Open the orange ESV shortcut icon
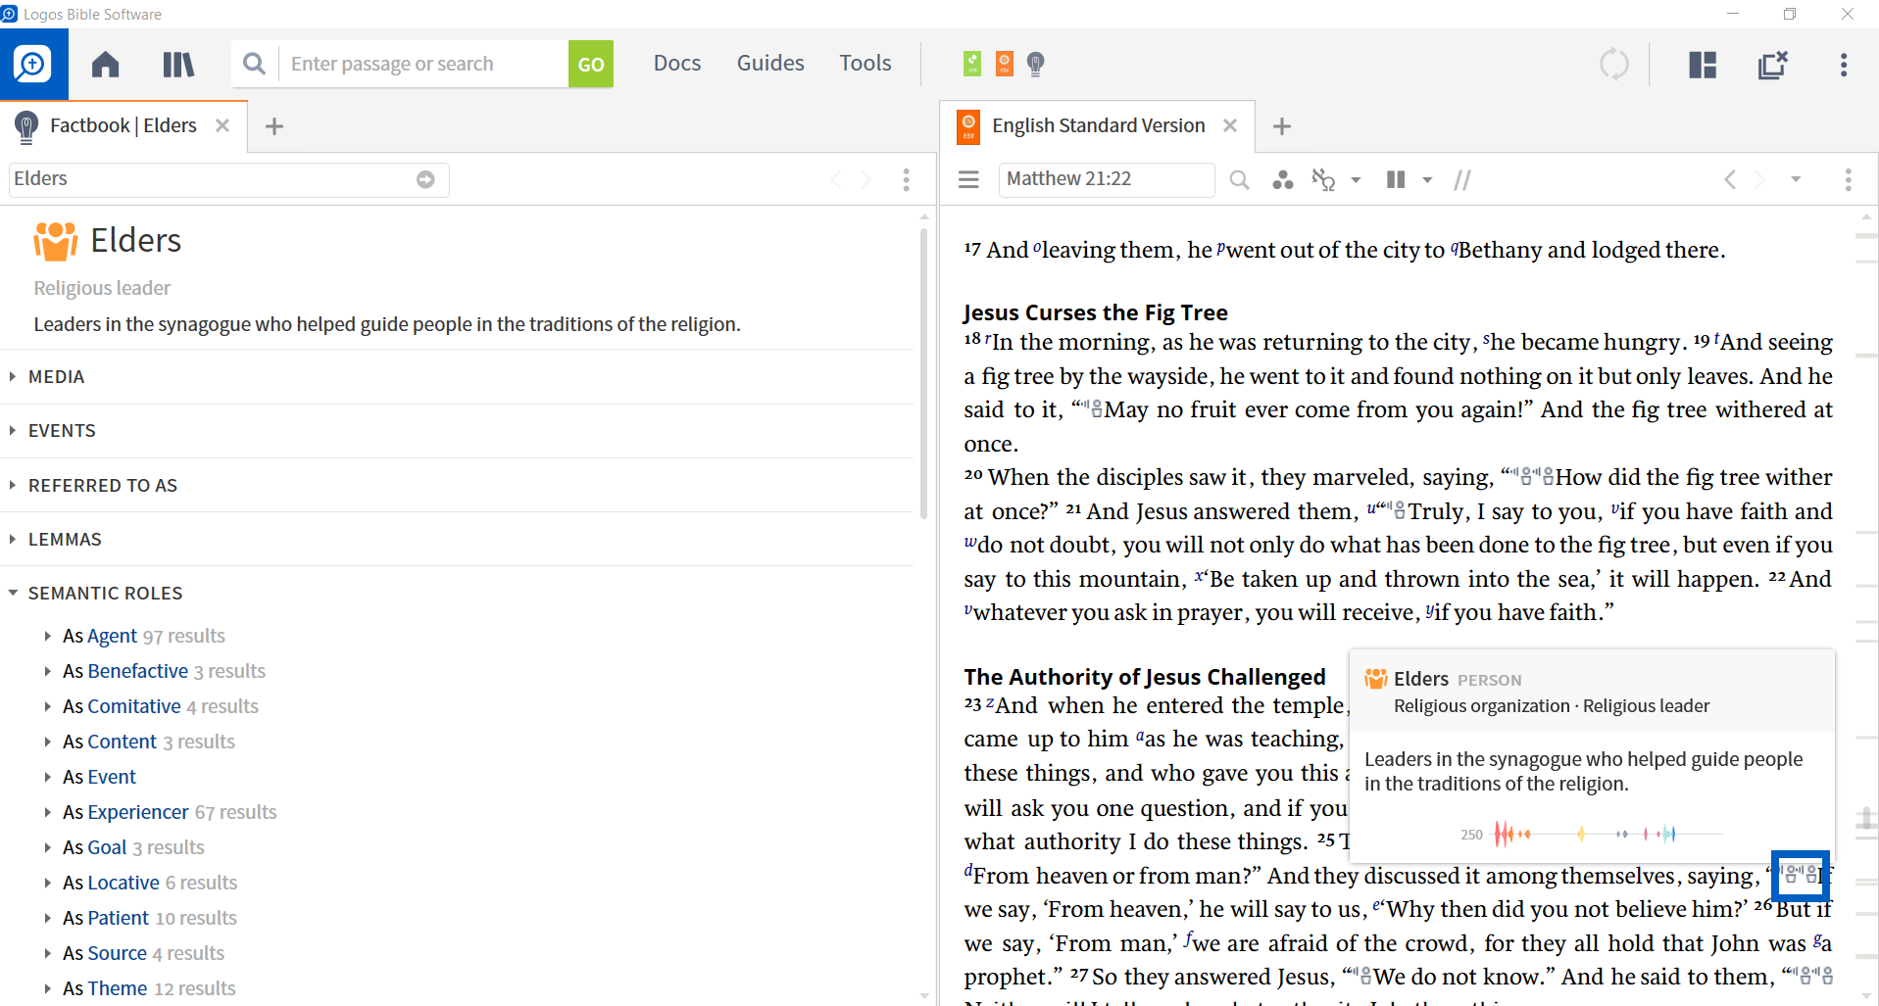 point(1004,64)
